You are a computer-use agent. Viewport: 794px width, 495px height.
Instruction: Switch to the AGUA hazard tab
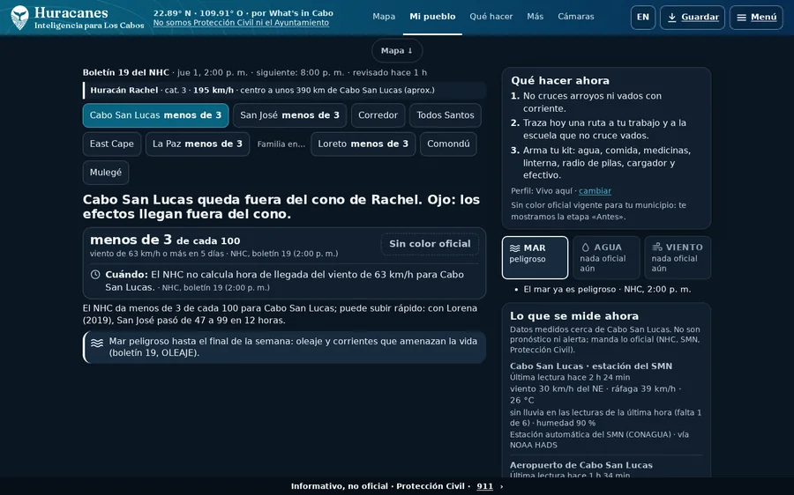[606, 257]
